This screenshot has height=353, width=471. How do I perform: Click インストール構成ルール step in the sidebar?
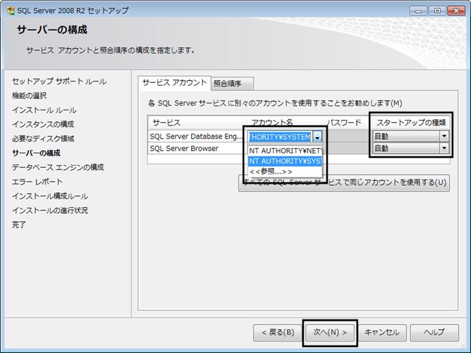(x=50, y=196)
